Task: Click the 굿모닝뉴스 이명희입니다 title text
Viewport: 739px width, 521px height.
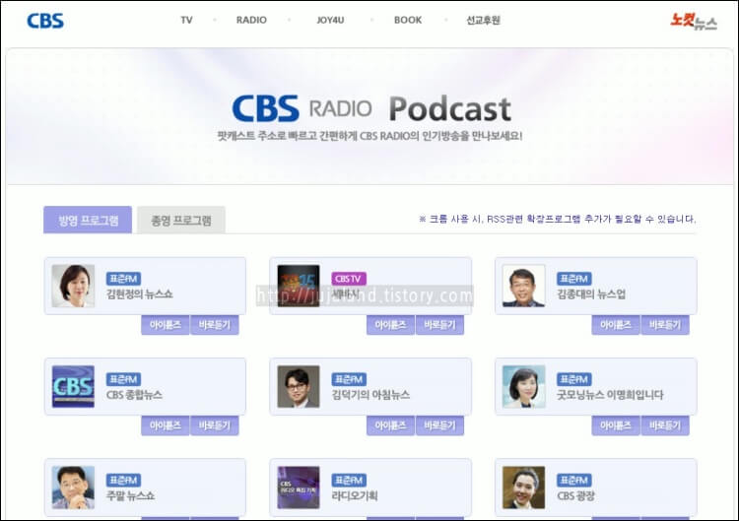Action: 610,395
